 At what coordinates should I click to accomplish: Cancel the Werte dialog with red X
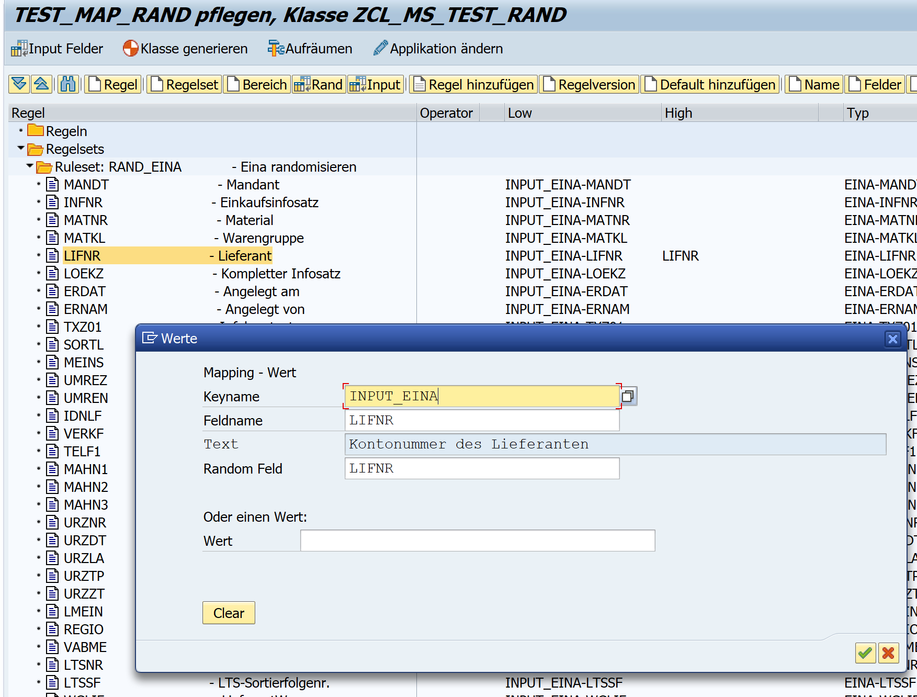tap(888, 653)
